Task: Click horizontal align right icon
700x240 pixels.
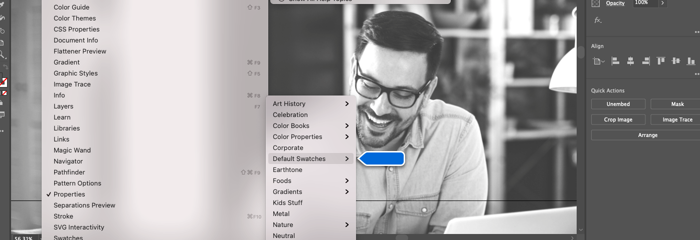Action: 646,61
